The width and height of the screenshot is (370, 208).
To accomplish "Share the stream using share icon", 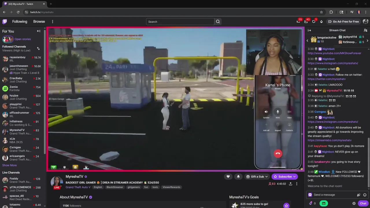I will (291, 184).
